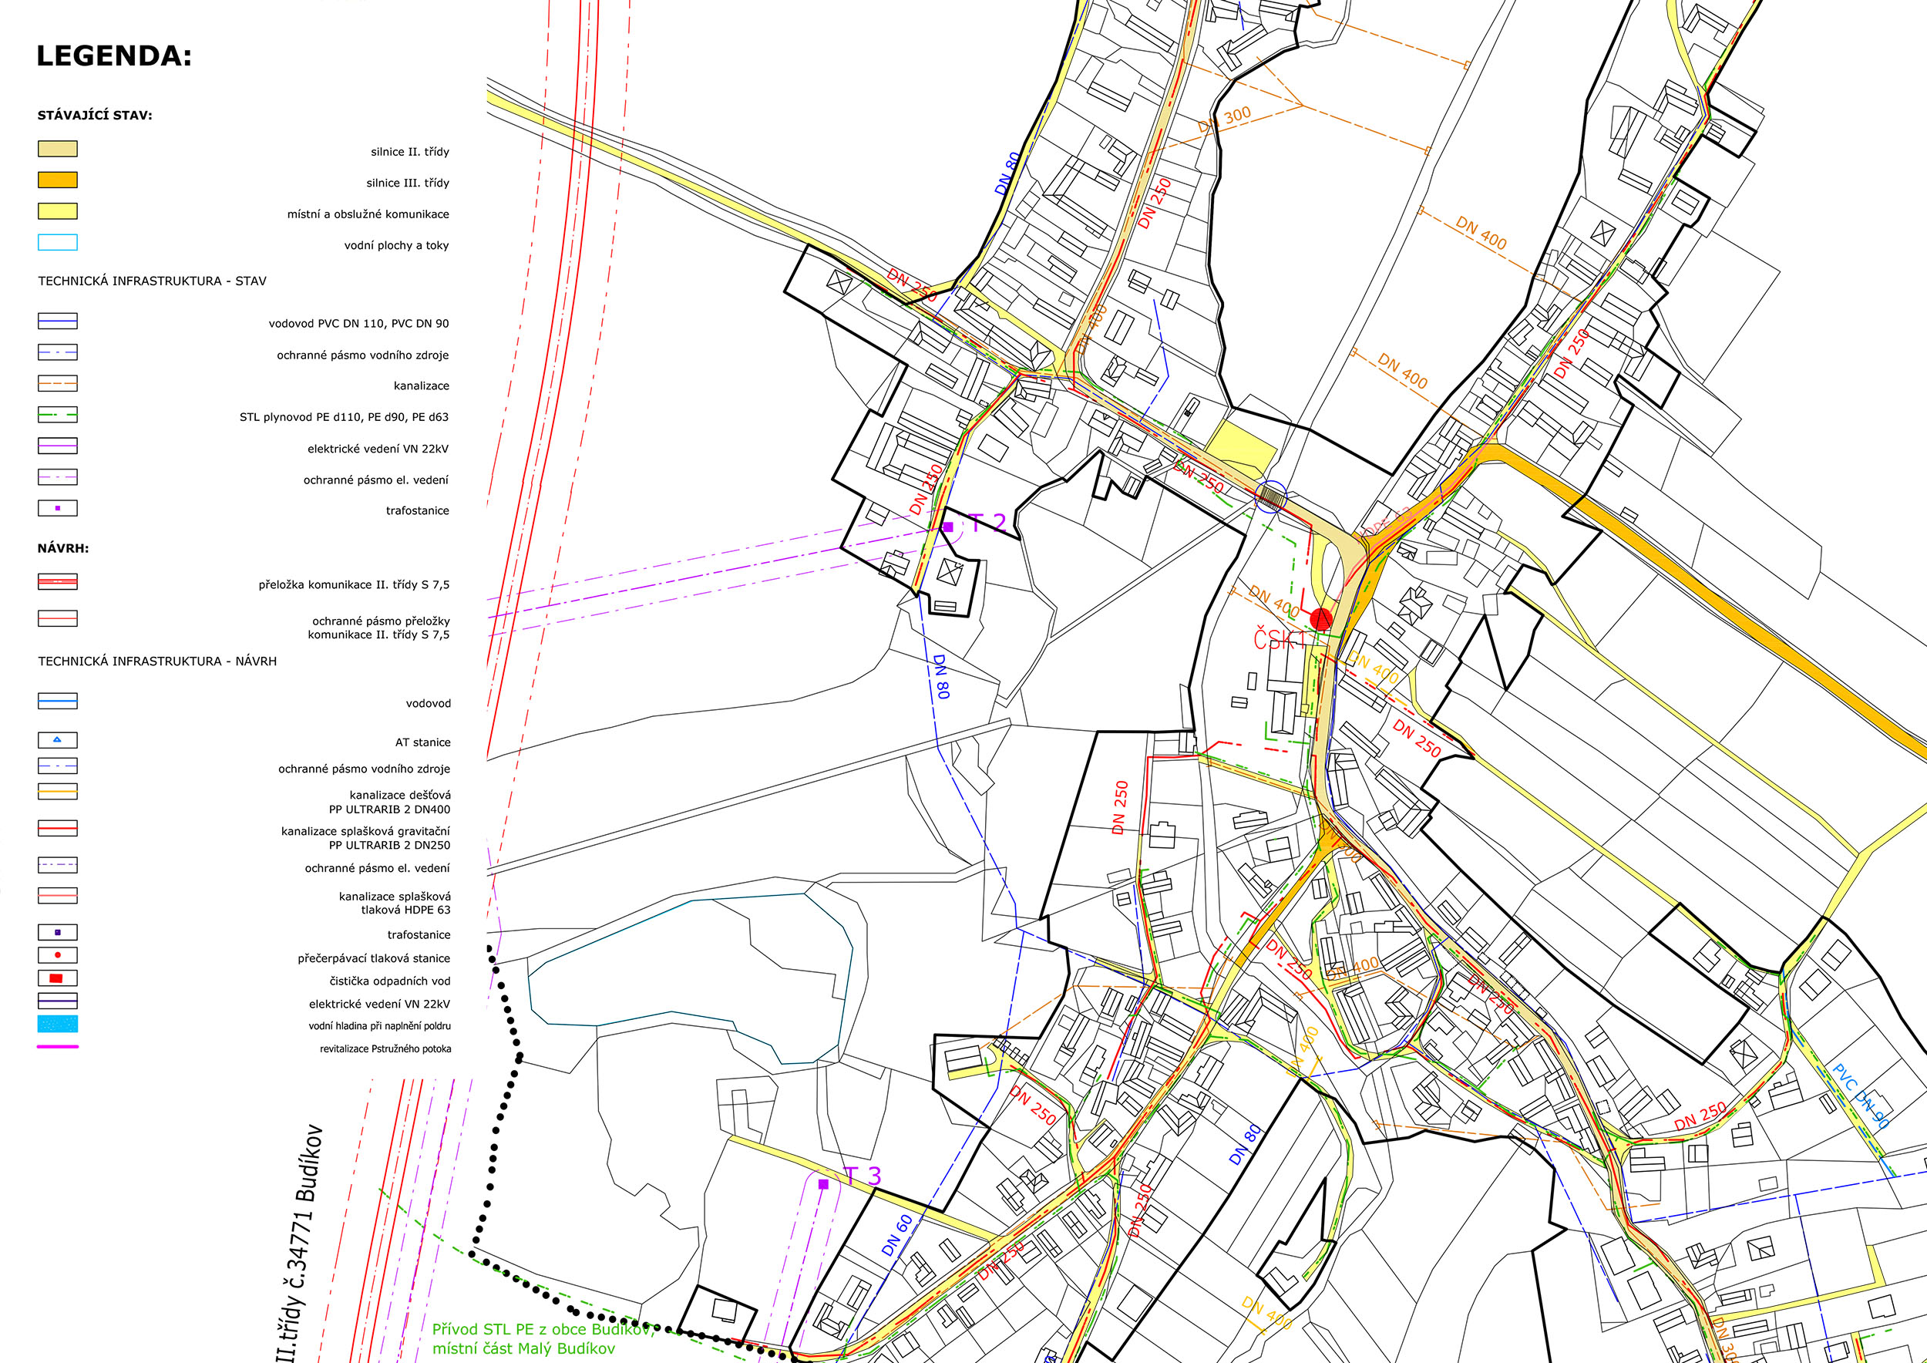Click the místní a obslužné komunikace yellow swatch

pos(57,211)
